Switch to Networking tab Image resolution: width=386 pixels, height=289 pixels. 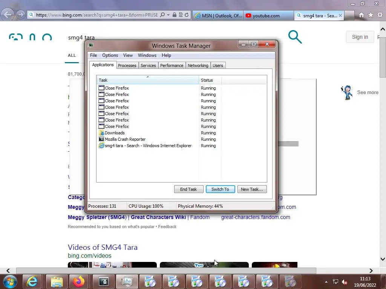pos(198,65)
